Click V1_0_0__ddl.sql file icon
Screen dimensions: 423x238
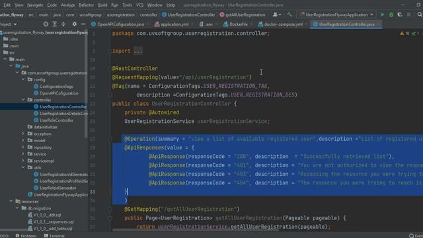[30, 215]
